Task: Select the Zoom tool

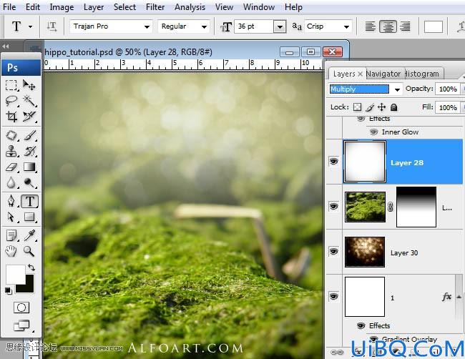Action: 29,252
